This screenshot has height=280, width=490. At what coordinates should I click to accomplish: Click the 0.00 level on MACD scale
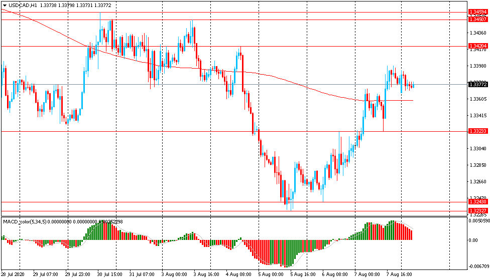473,240
